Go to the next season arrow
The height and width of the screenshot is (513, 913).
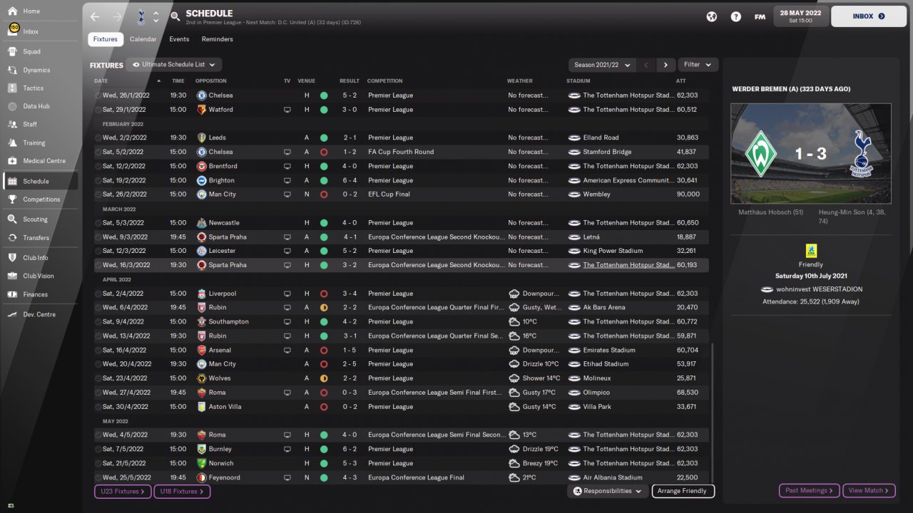click(665, 65)
